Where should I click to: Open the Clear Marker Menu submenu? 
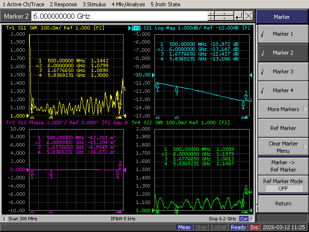point(282,147)
